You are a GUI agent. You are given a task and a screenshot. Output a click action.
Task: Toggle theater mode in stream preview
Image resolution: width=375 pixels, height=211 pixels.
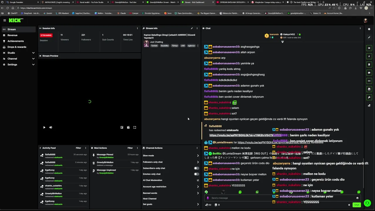click(x=128, y=127)
